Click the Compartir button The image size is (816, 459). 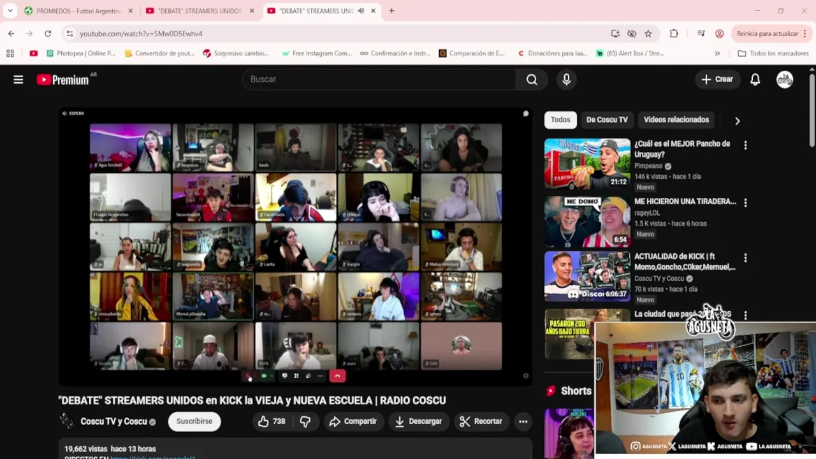(x=353, y=421)
